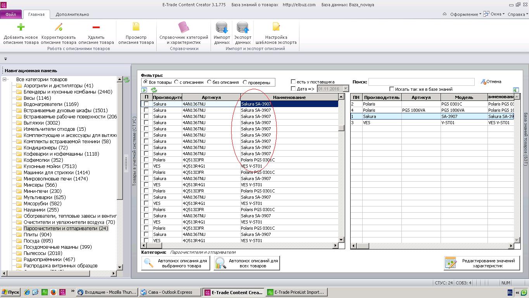The width and height of the screenshot is (529, 298).
Task: Launch Firefox from the quick launch bar
Action: coord(53,292)
